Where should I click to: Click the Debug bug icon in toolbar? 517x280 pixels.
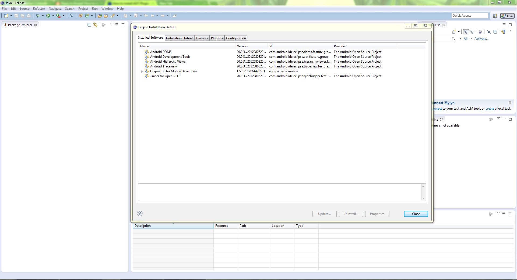(x=38, y=16)
